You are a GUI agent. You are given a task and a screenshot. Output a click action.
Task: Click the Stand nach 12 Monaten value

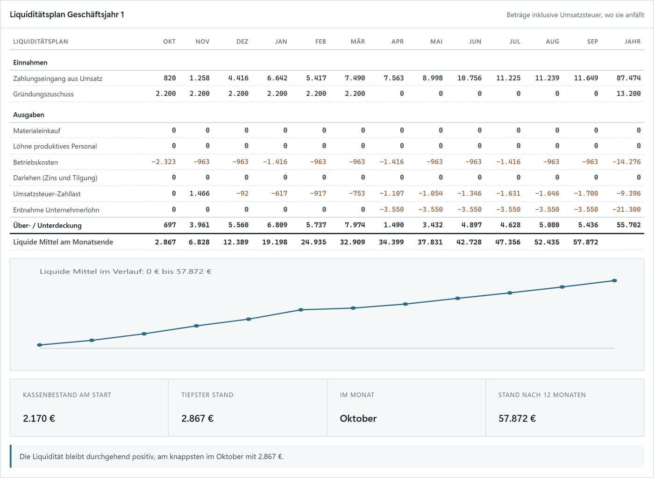(517, 419)
